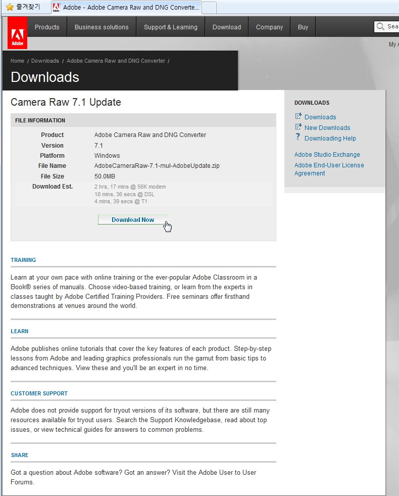This screenshot has width=399, height=496.
Task: Click the Download Now button
Action: click(133, 220)
